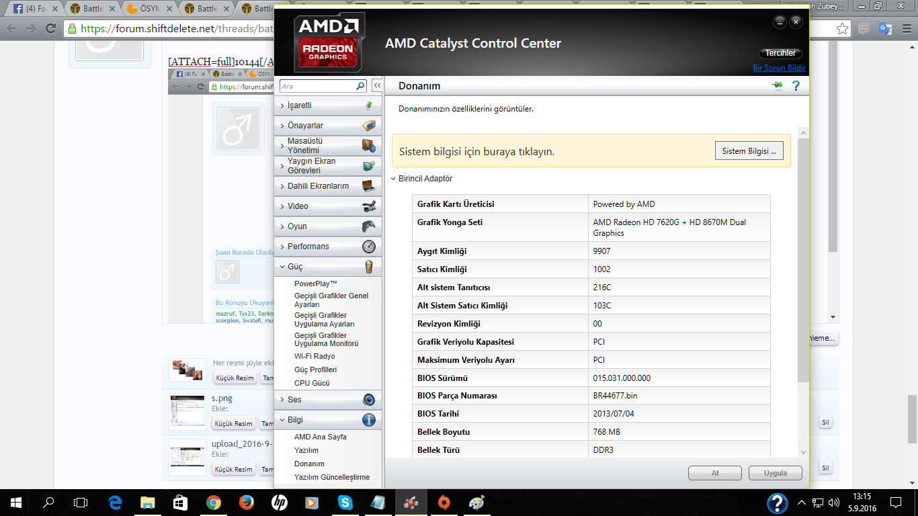Image resolution: width=918 pixels, height=516 pixels.
Task: Select the 768 MB memory value
Action: tap(679, 432)
